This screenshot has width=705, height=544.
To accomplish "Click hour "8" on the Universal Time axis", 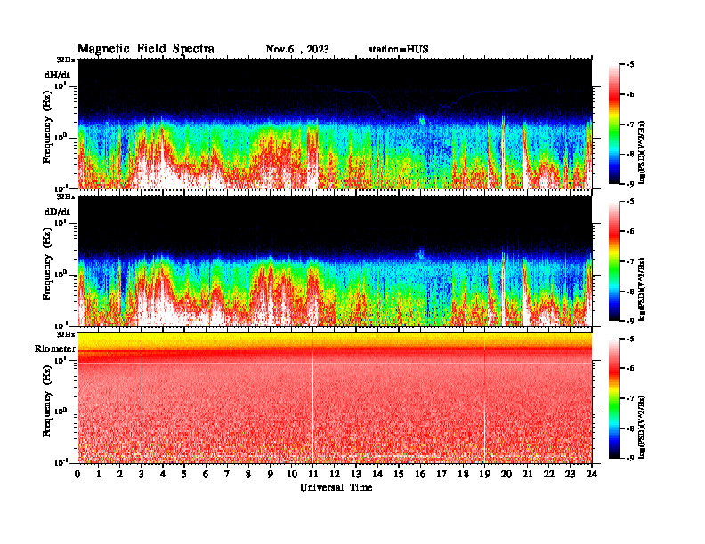I will pos(248,474).
